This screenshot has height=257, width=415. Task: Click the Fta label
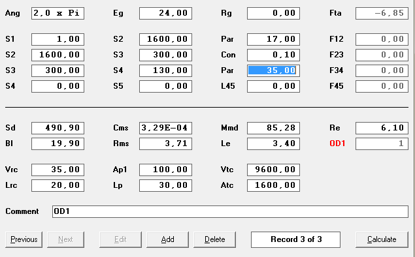(x=335, y=13)
